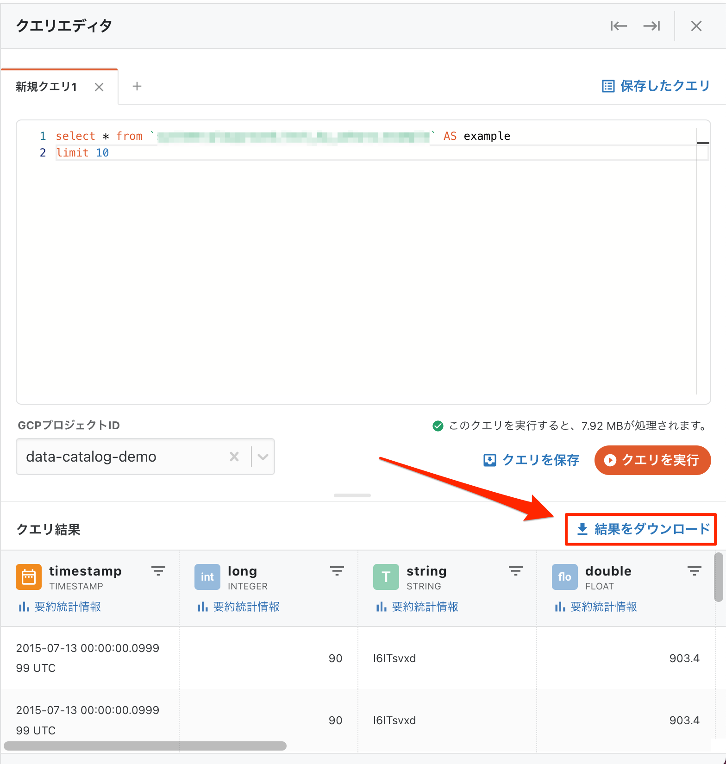Click the flo type icon for double
Image resolution: width=726 pixels, height=764 pixels.
point(565,577)
